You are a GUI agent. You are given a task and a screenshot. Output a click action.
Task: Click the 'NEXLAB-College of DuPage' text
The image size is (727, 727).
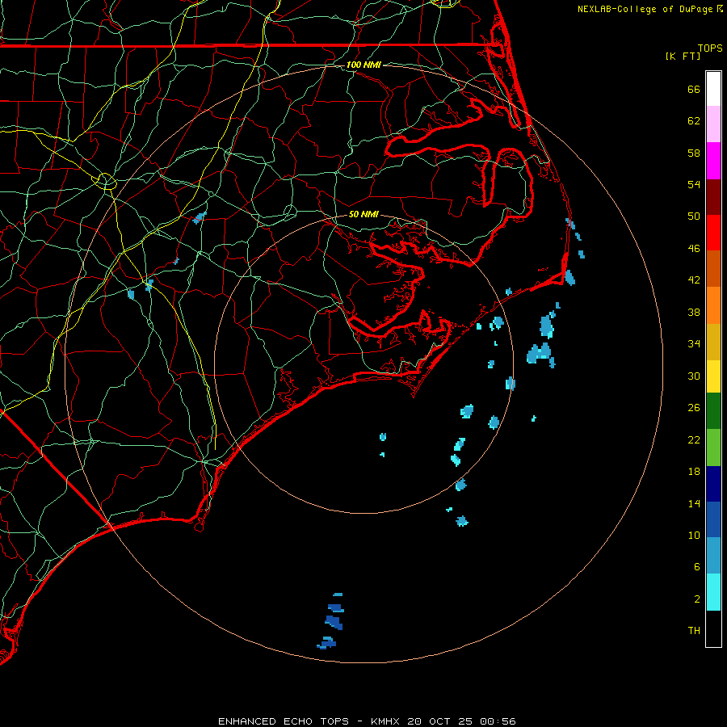pos(645,9)
